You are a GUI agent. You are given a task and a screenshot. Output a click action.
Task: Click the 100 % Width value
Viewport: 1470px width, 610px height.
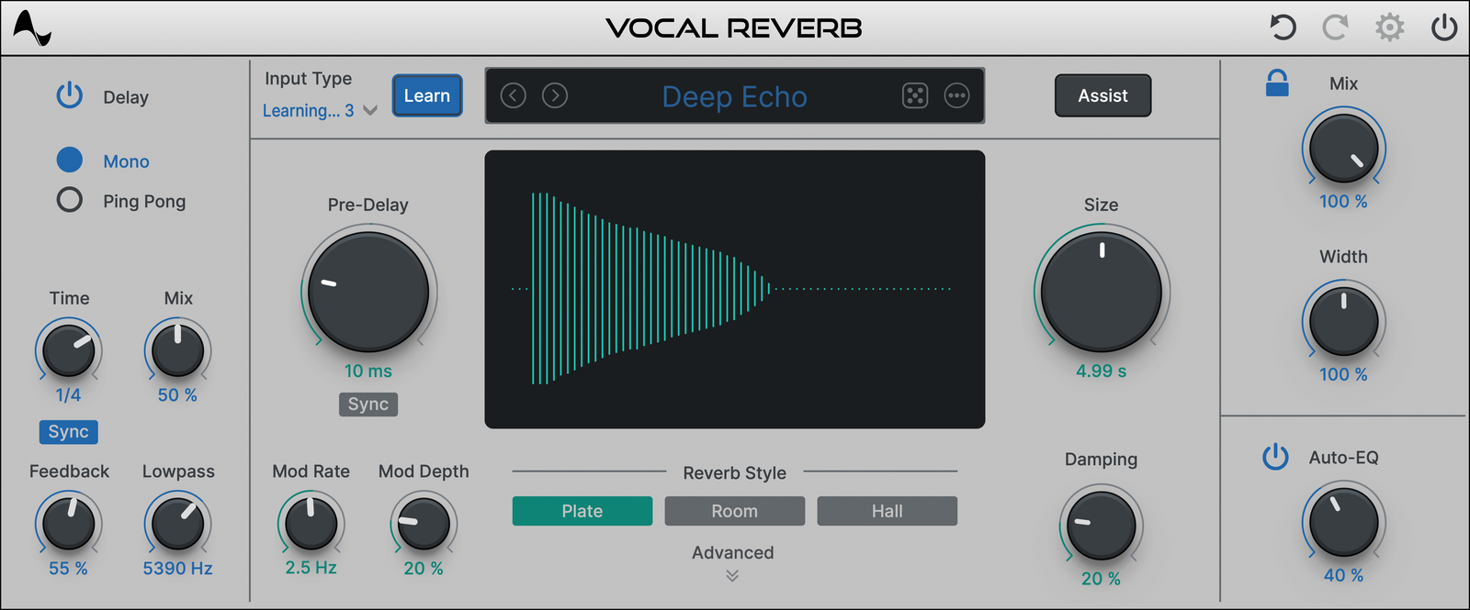click(x=1344, y=374)
